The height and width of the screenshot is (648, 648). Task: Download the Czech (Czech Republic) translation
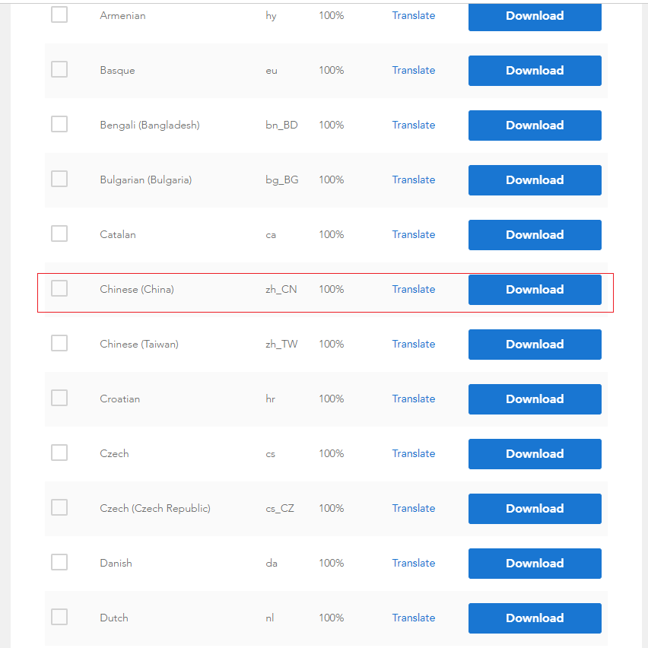coord(535,509)
